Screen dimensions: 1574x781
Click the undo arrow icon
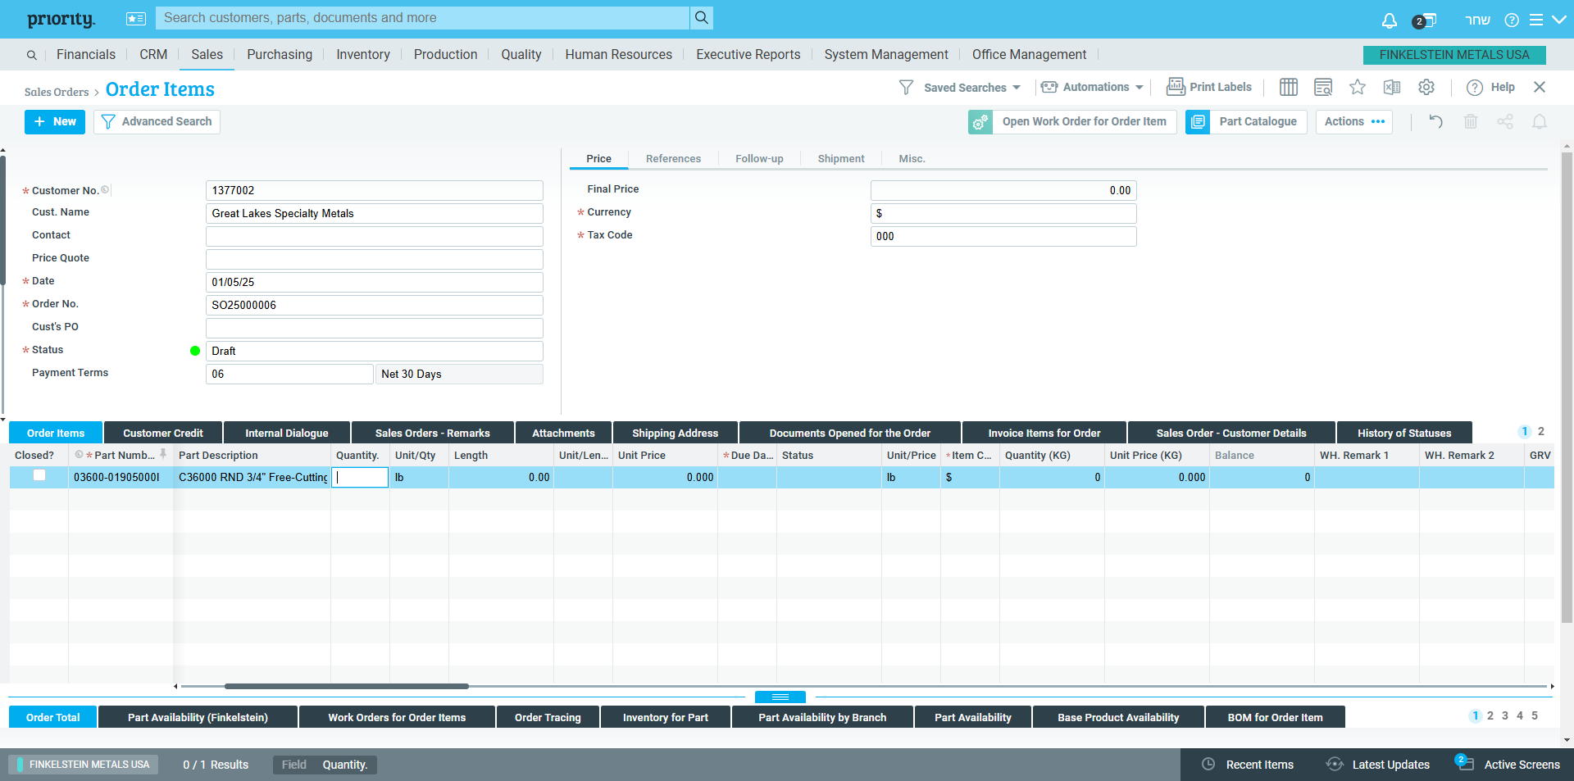(1435, 121)
